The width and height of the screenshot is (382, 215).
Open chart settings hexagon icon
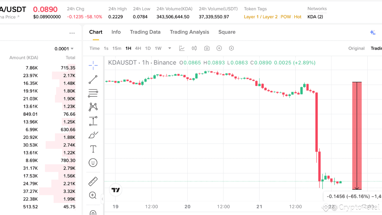[231, 48]
